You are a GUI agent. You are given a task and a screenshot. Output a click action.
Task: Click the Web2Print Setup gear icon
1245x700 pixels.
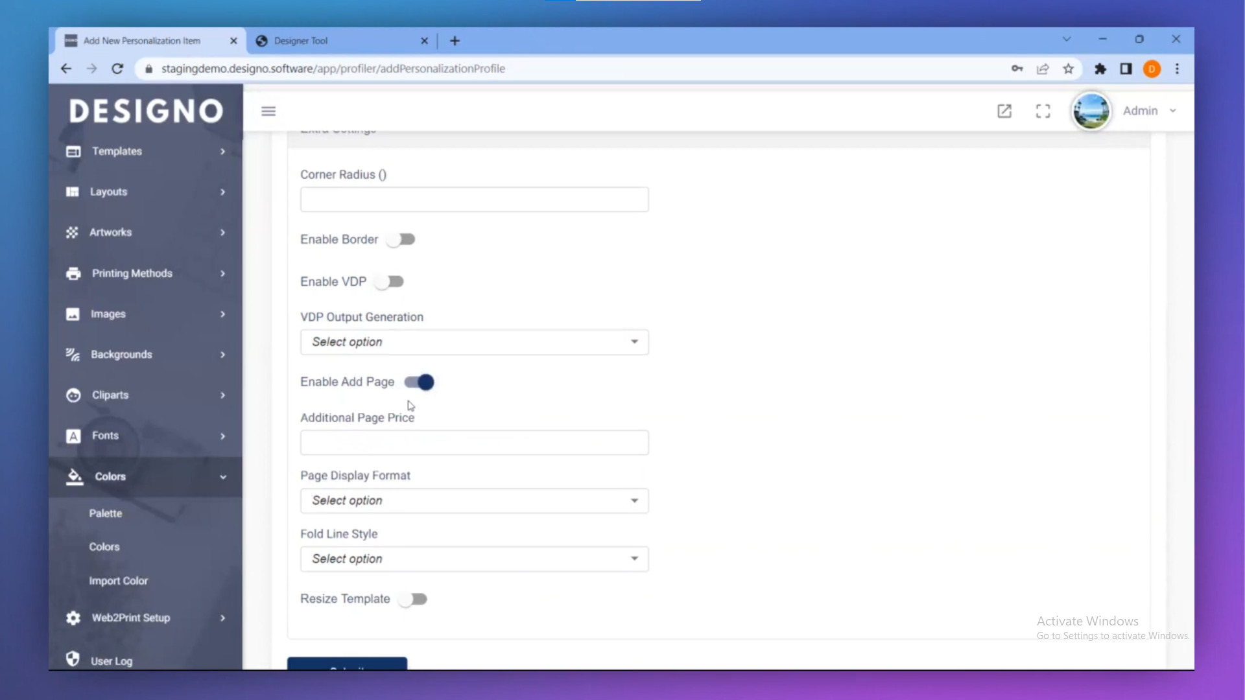(x=73, y=618)
